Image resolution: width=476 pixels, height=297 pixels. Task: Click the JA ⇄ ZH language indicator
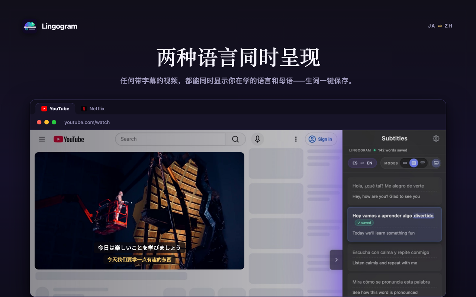[x=440, y=26]
